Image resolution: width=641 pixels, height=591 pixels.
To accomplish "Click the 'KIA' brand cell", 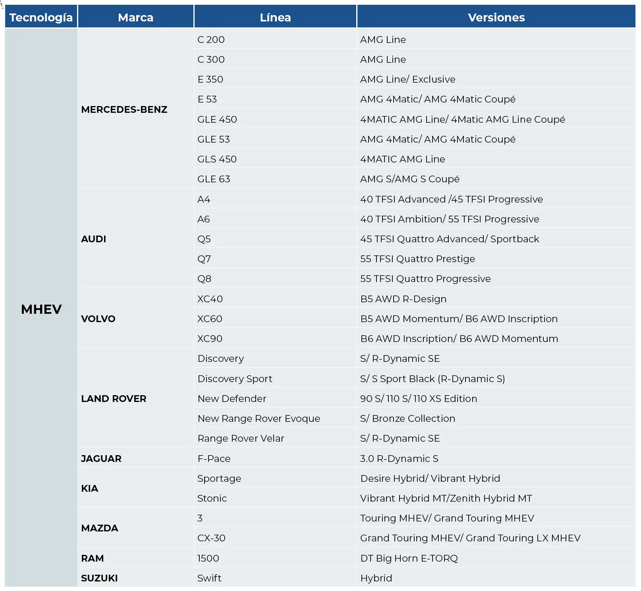I will [135, 488].
